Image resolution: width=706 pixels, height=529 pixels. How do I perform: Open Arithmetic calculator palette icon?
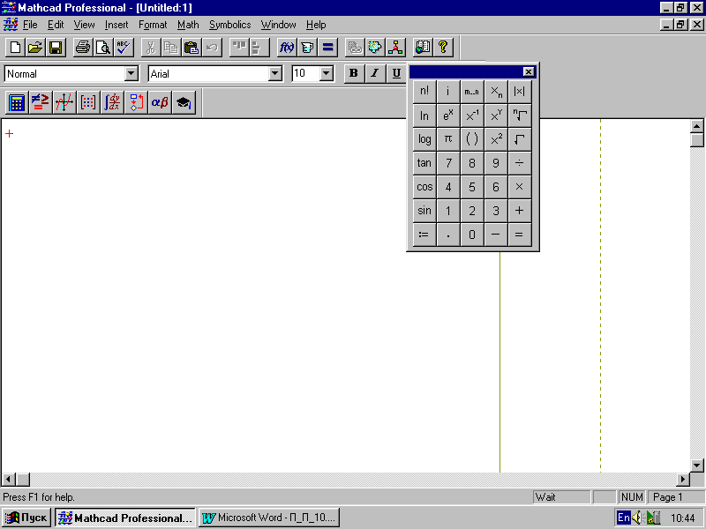coord(17,102)
